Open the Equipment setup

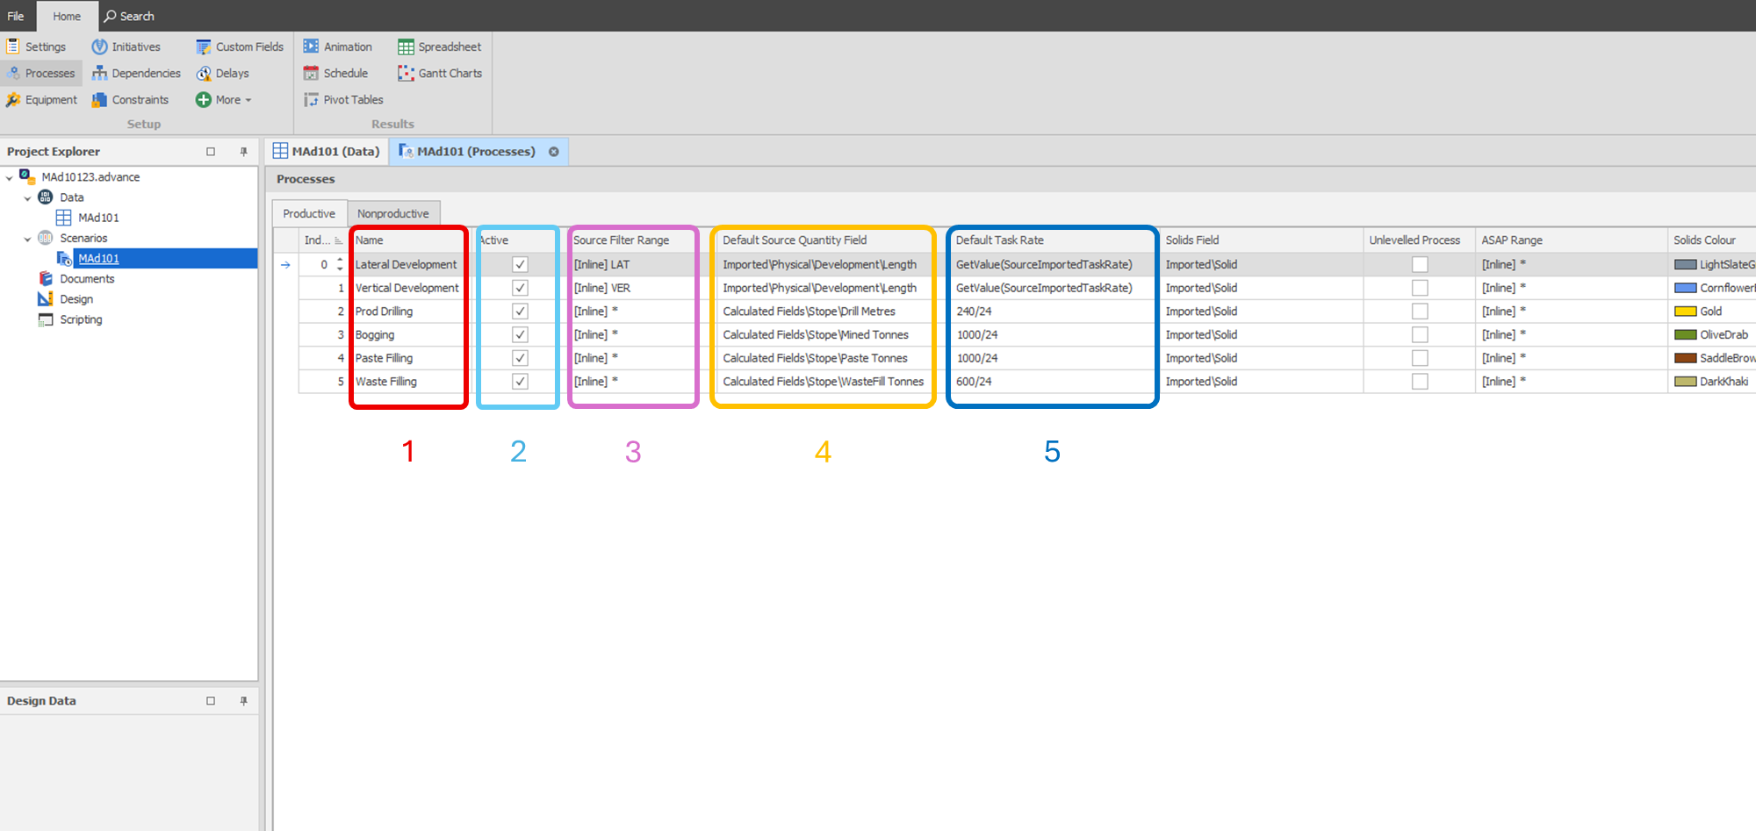point(41,100)
